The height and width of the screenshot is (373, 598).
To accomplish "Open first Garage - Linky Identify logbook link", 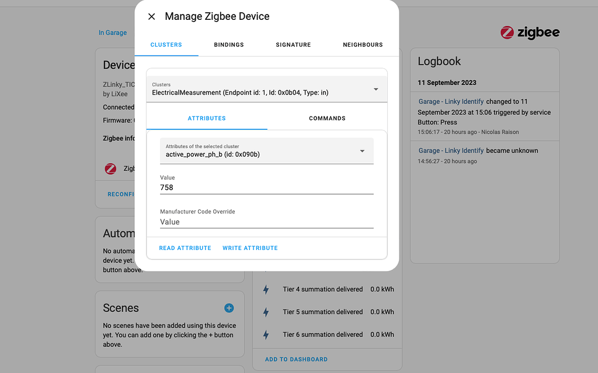I will pyautogui.click(x=451, y=101).
